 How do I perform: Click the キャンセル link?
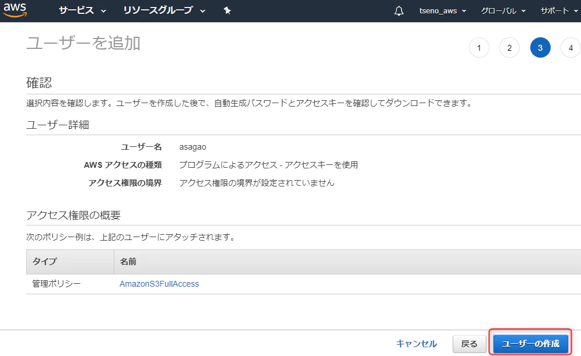(x=416, y=344)
